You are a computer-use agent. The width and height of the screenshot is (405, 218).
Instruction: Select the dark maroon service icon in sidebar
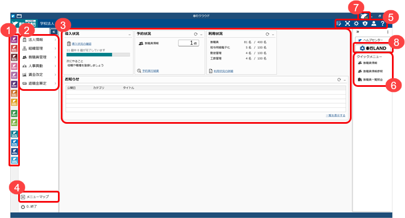(14, 57)
